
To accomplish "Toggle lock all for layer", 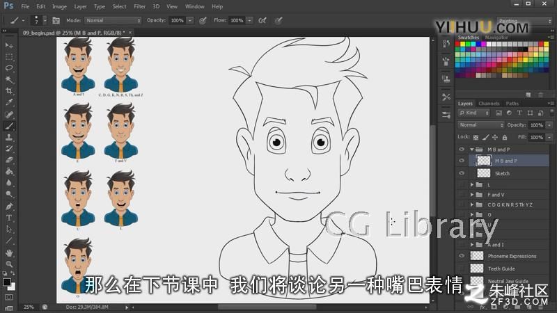I will coord(505,137).
